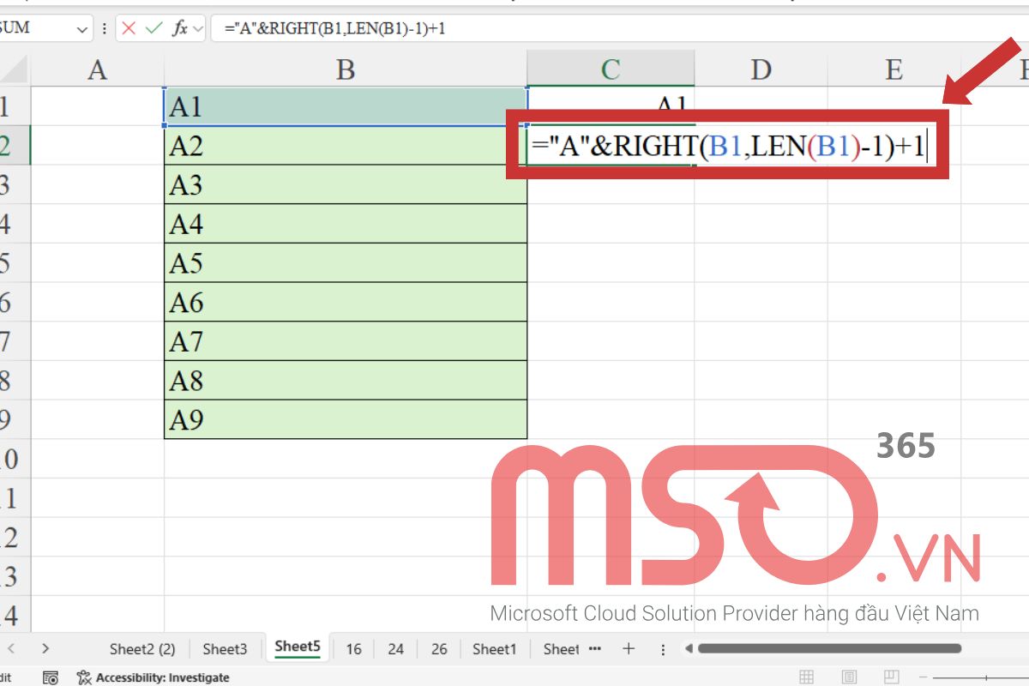Image resolution: width=1029 pixels, height=686 pixels.
Task: Switch to Normal view
Action: [807, 677]
